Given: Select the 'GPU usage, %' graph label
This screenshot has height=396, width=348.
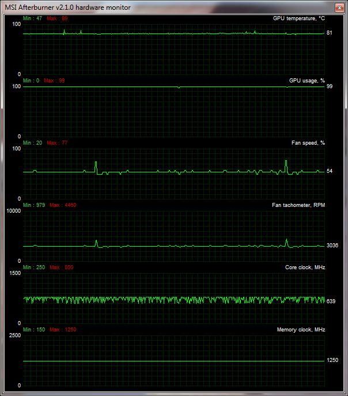Looking at the screenshot, I should 307,81.
